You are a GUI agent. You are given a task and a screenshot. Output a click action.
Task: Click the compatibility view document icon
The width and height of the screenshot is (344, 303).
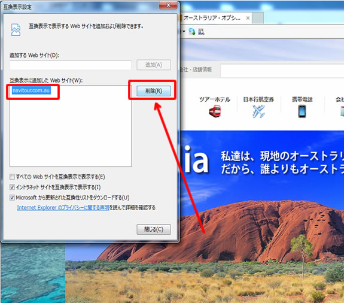coord(16,30)
